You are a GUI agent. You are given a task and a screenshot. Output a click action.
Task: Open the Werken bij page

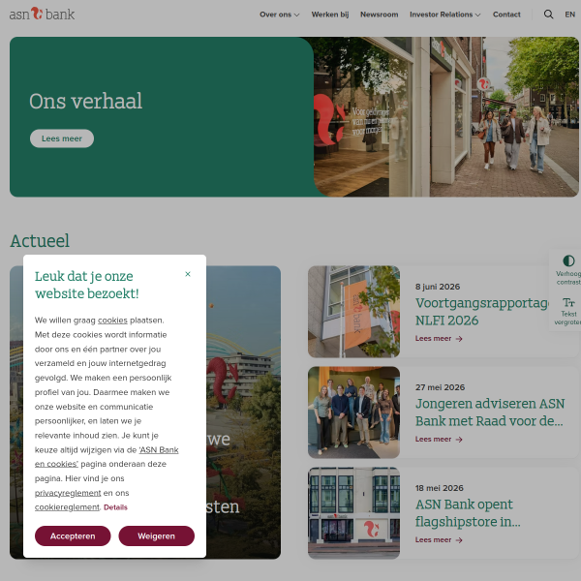point(330,15)
